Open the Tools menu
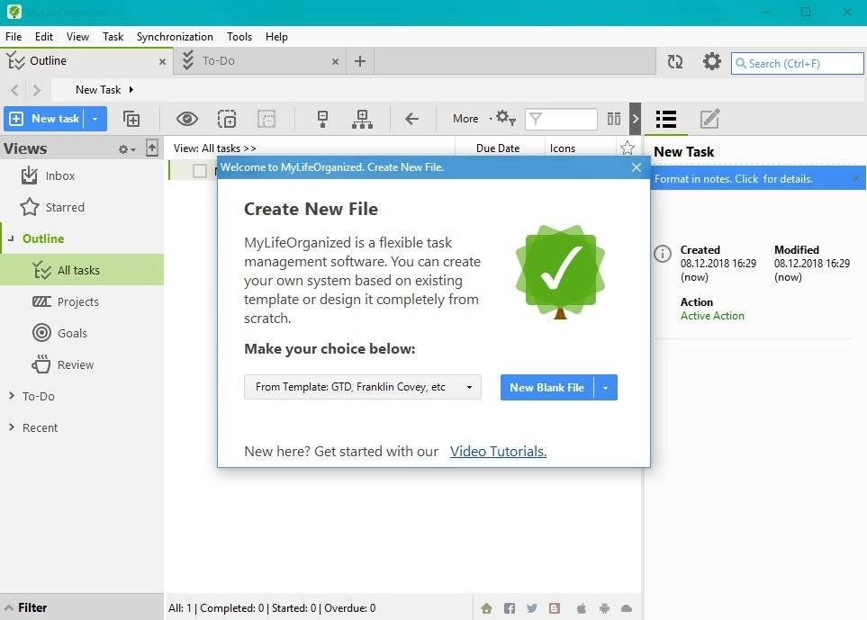The image size is (867, 620). [239, 37]
